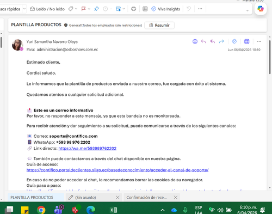Open Microsoft Teams from the taskbar
The width and height of the screenshot is (272, 214).
click(x=59, y=209)
